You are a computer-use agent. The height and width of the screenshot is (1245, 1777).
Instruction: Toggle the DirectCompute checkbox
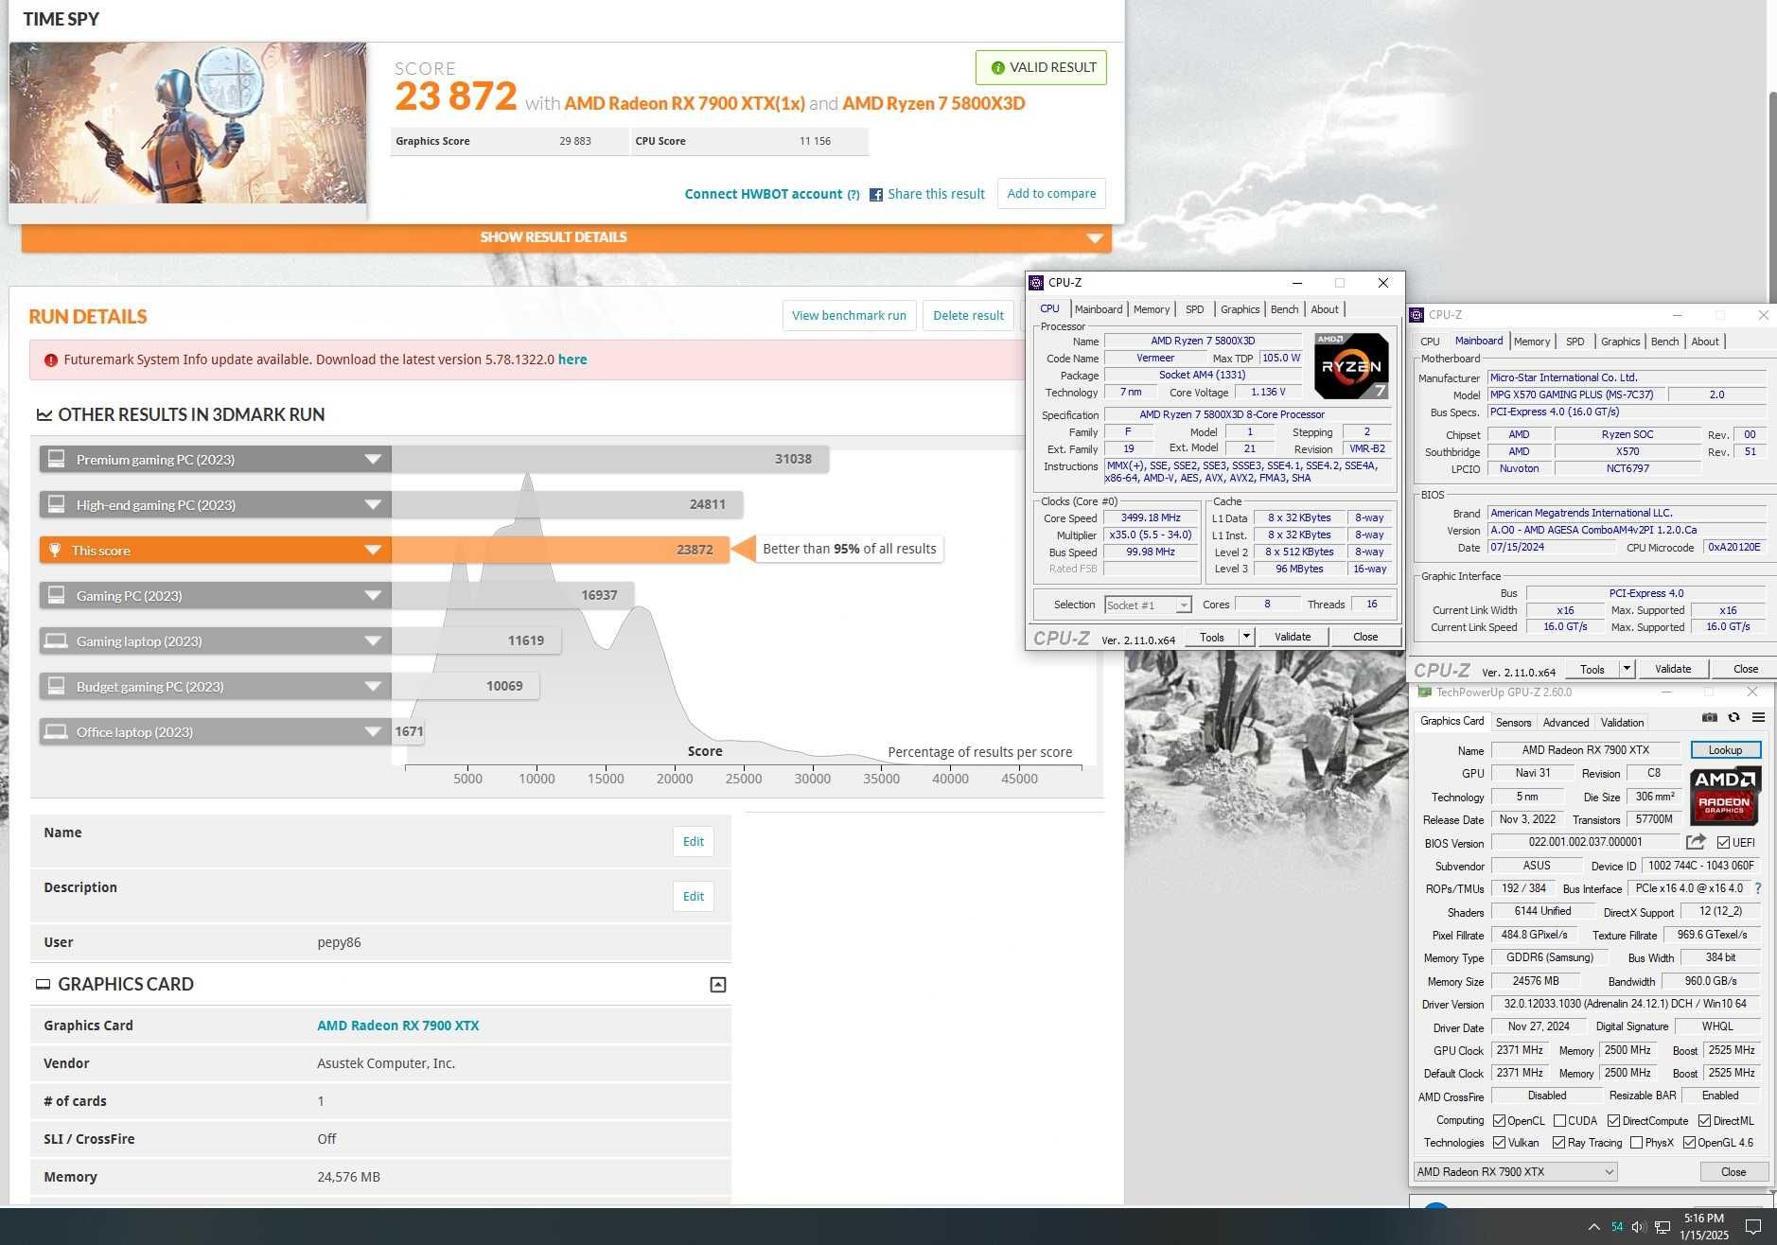point(1614,1121)
